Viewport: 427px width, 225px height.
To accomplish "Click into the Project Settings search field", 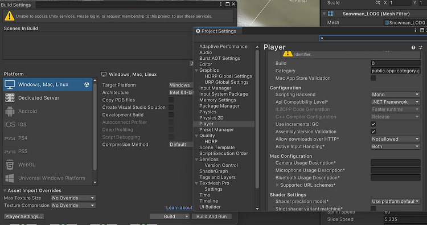I will [x=373, y=38].
